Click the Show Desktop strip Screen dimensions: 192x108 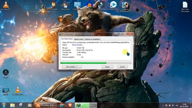click(191, 105)
